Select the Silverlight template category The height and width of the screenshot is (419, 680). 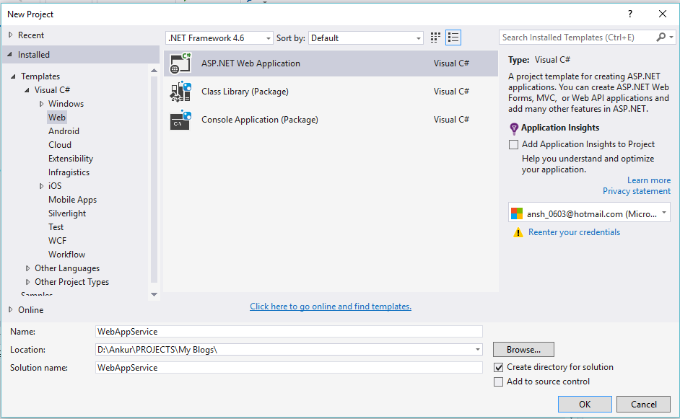[x=67, y=213]
